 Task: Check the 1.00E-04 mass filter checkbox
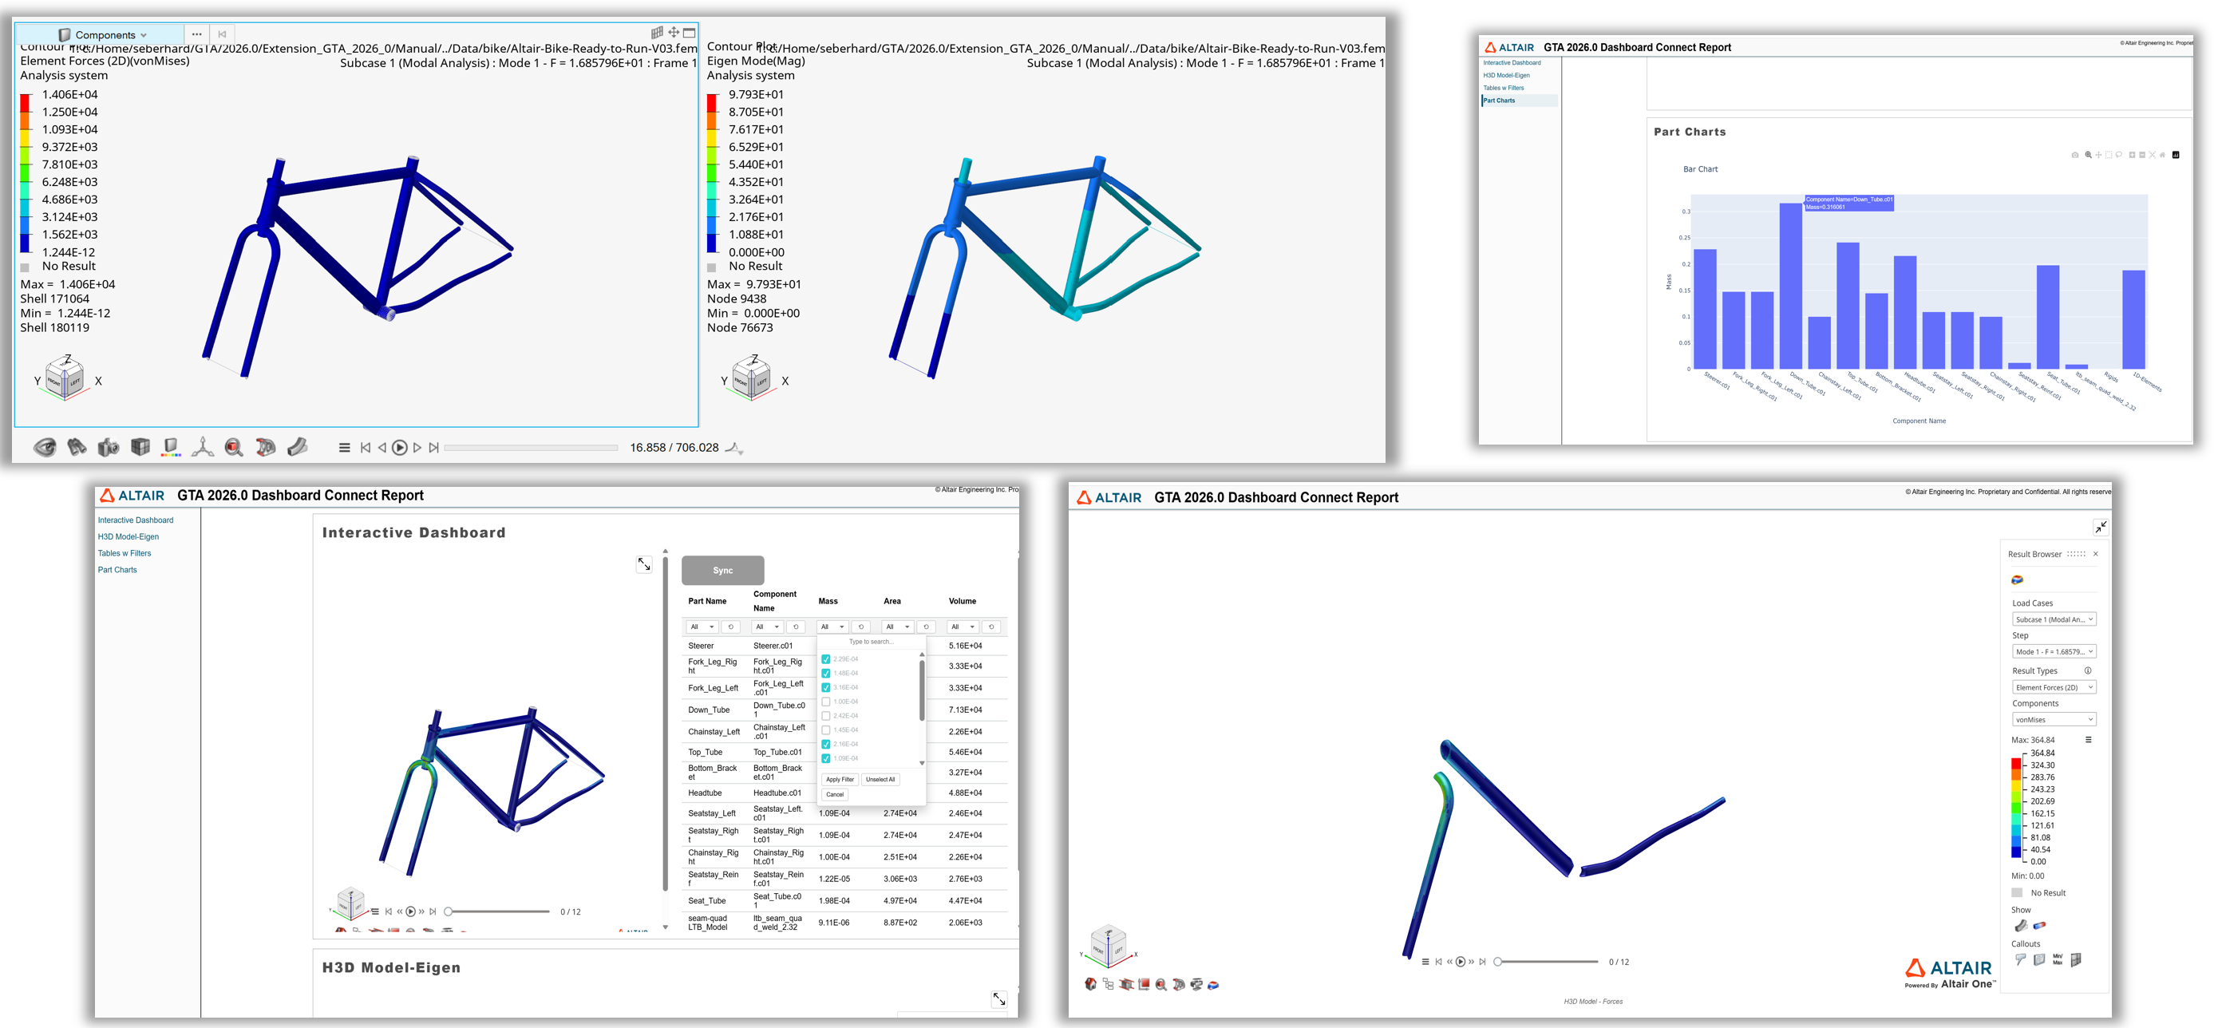pos(825,702)
